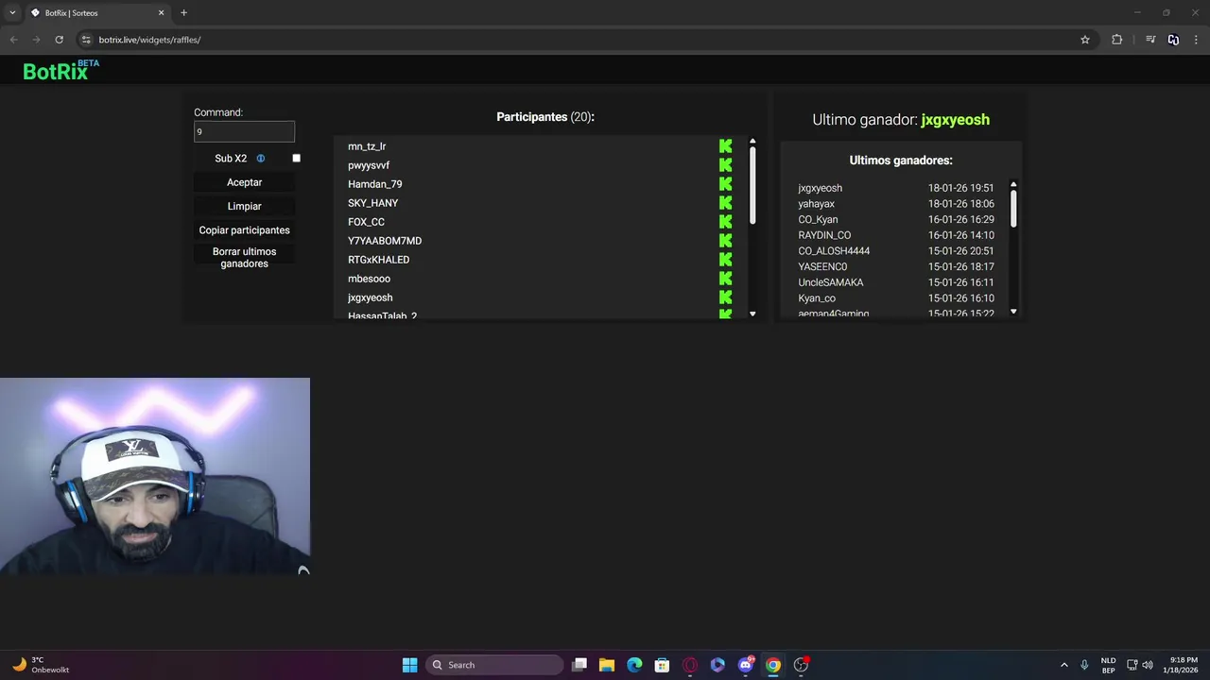Image resolution: width=1210 pixels, height=680 pixels.
Task: Click the BotRix BETA logo
Action: point(60,70)
